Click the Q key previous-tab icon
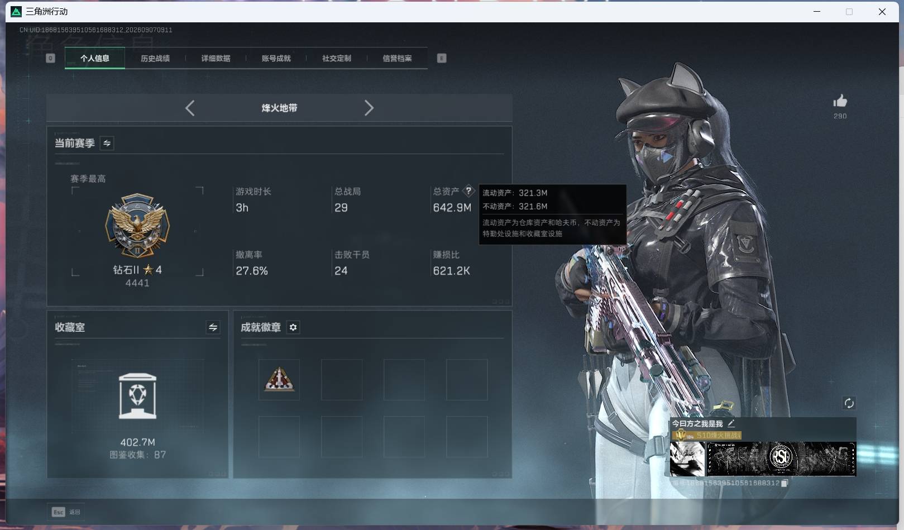 50,58
